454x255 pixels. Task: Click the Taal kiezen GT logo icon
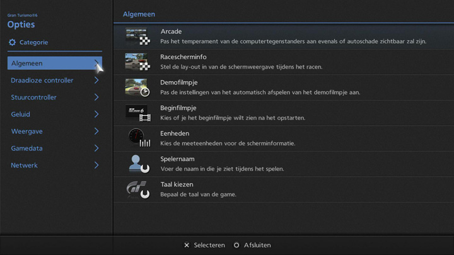(137, 190)
